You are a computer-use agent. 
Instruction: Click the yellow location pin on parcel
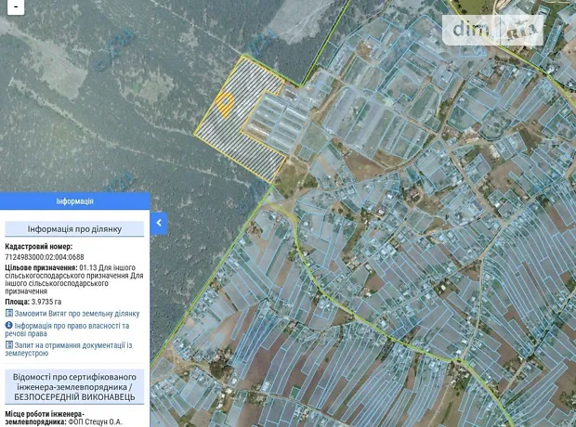(225, 103)
